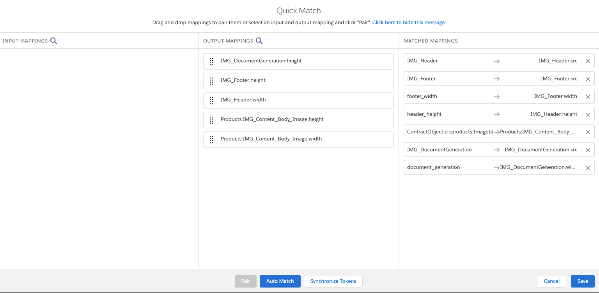Screen dimensions: 599x293
Task: Click the Synchronize Tokens button
Action: pyautogui.click(x=333, y=281)
